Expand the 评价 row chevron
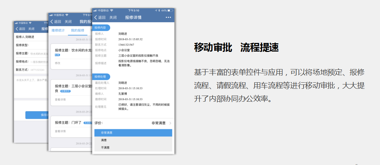Screen dimensions: 380x165 tap(170, 123)
